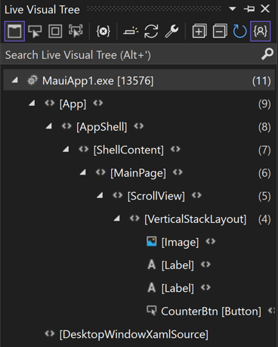
Task: Toggle Show Just My XAML button
Action: point(260,31)
